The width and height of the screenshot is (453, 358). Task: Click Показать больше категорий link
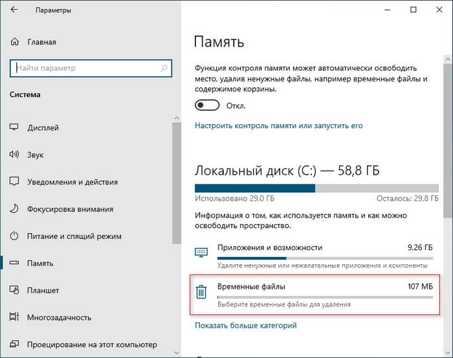(245, 326)
